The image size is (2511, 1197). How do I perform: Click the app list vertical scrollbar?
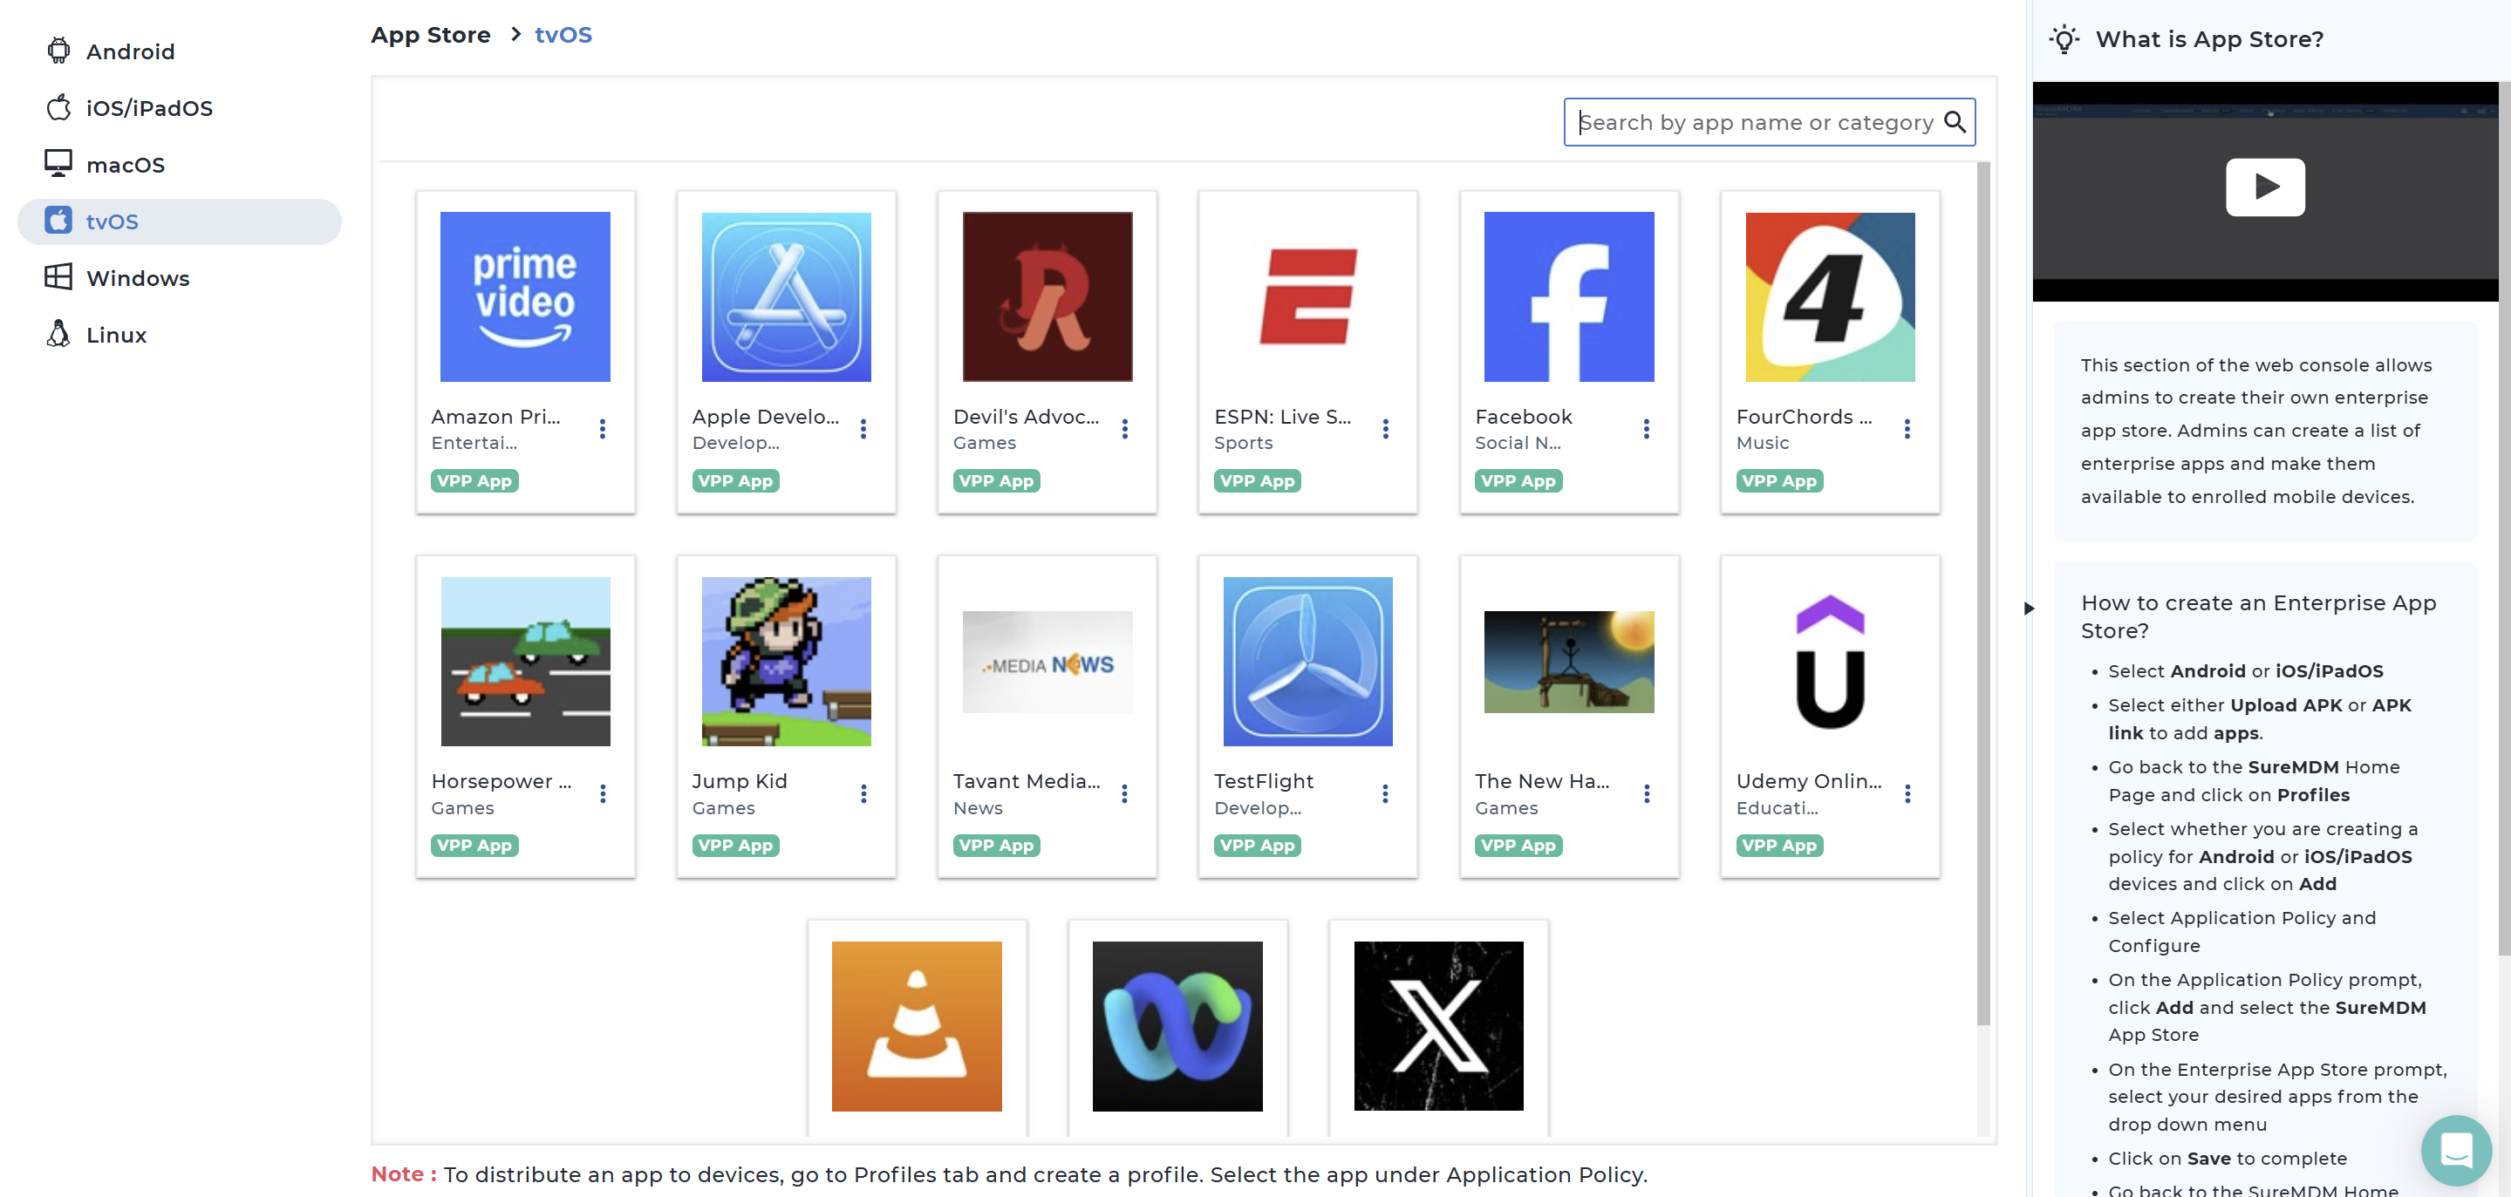click(1982, 593)
